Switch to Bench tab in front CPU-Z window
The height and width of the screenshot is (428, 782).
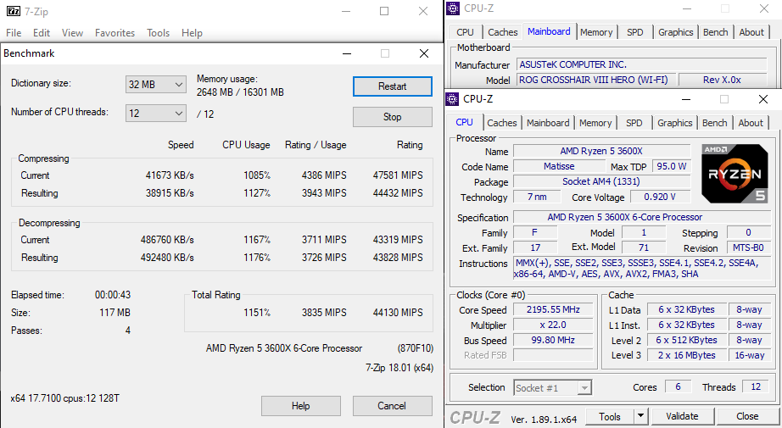click(x=715, y=123)
